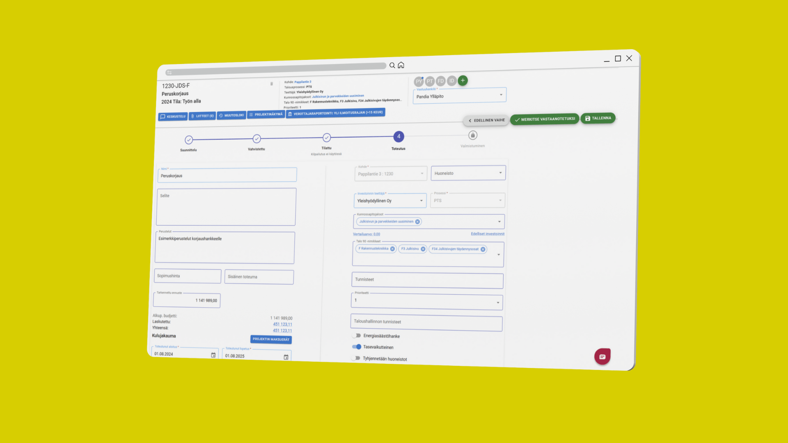Open Projektinäkymä view

(x=266, y=114)
